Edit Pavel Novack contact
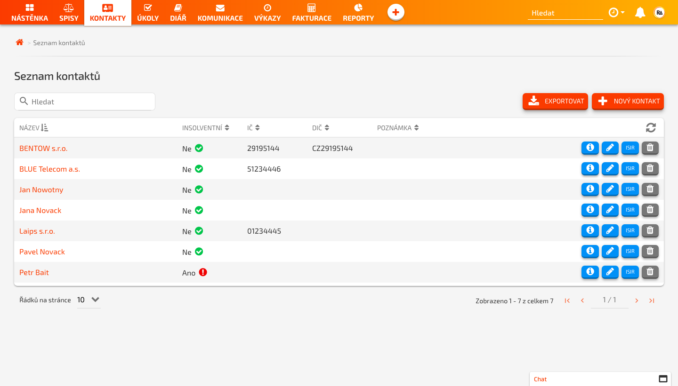The height and width of the screenshot is (386, 678). 610,251
